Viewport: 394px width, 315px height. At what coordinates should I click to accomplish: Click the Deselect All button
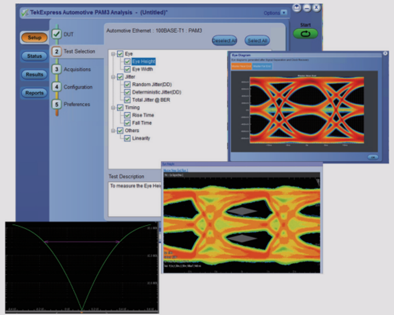pos(224,40)
